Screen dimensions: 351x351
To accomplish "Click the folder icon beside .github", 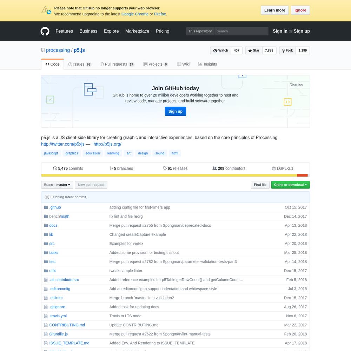I will pyautogui.click(x=46, y=207).
